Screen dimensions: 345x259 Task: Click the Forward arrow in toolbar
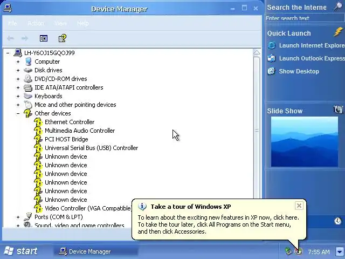(25, 38)
